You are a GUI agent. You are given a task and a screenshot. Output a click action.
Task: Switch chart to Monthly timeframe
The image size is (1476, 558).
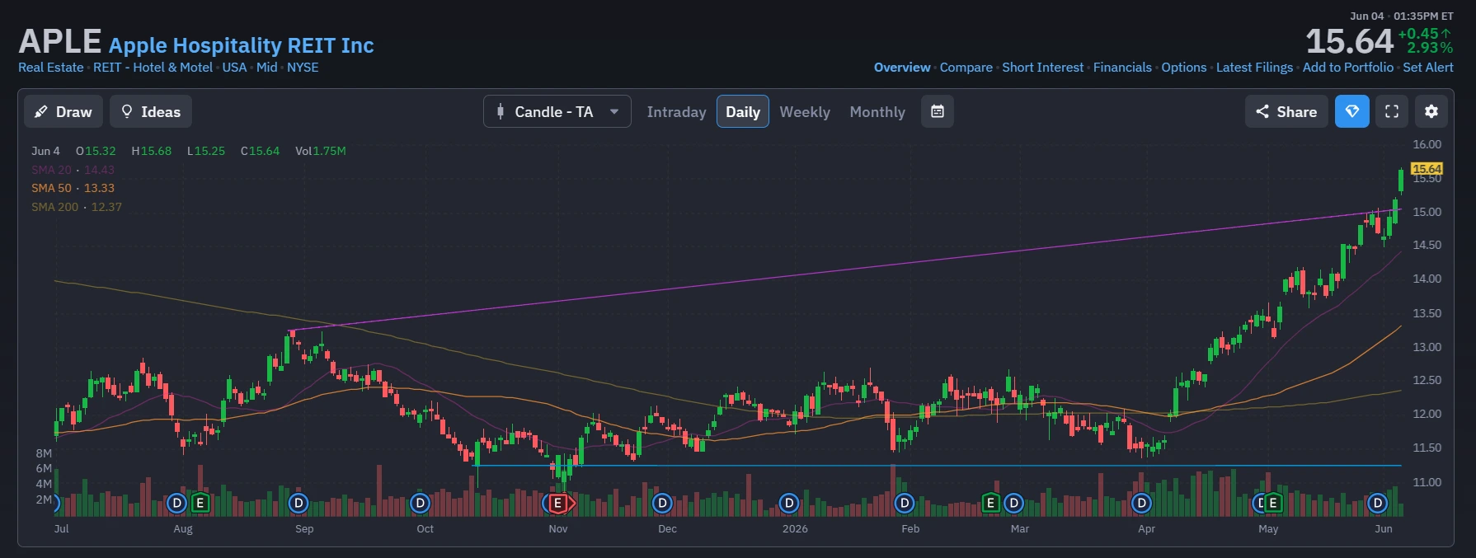point(877,112)
